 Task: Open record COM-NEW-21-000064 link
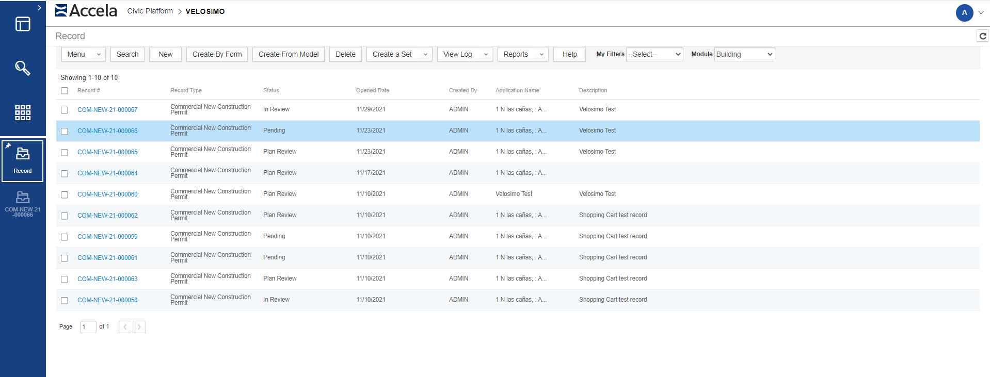coord(107,173)
